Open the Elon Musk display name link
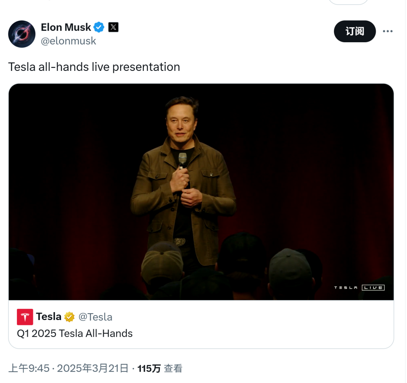The height and width of the screenshot is (383, 407). (66, 27)
